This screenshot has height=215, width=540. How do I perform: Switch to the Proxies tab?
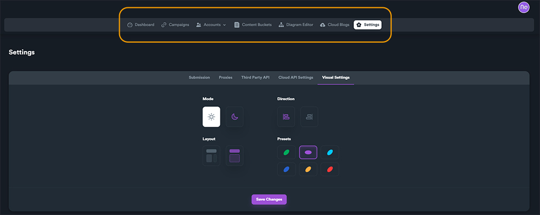pyautogui.click(x=225, y=77)
